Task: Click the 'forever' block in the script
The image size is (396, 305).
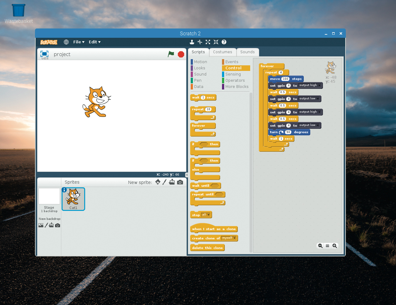Action: pyautogui.click(x=268, y=66)
